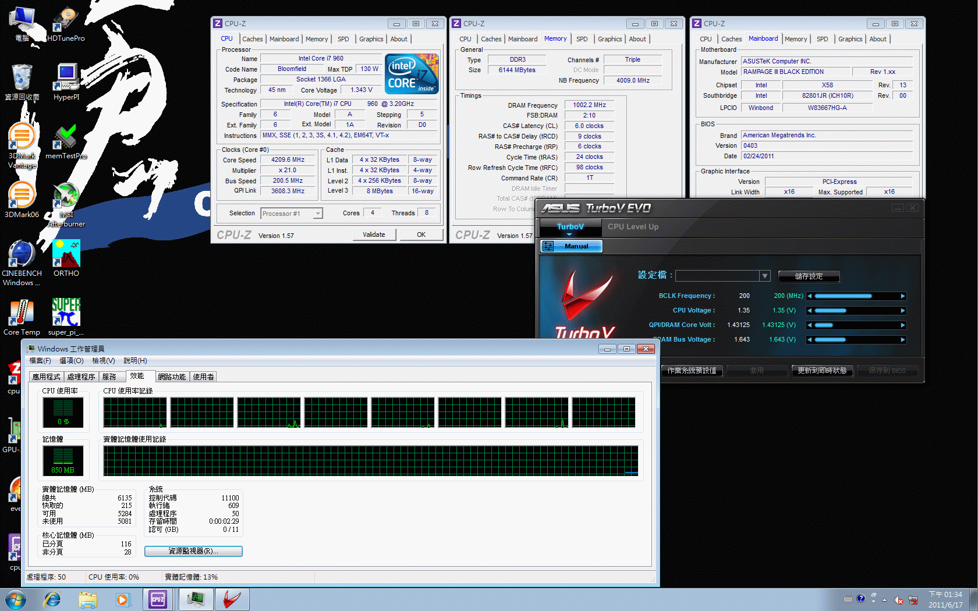Open Windows Media Player from taskbar
Image resolution: width=978 pixels, height=611 pixels.
[122, 599]
